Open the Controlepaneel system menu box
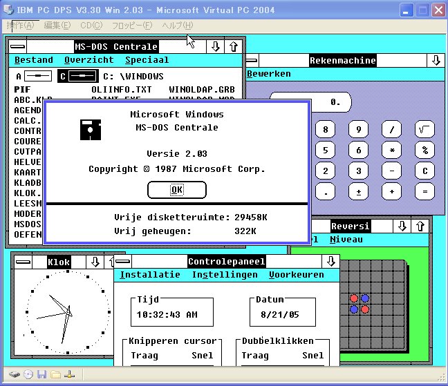Image resolution: width=448 pixels, height=386 pixels. 123,261
